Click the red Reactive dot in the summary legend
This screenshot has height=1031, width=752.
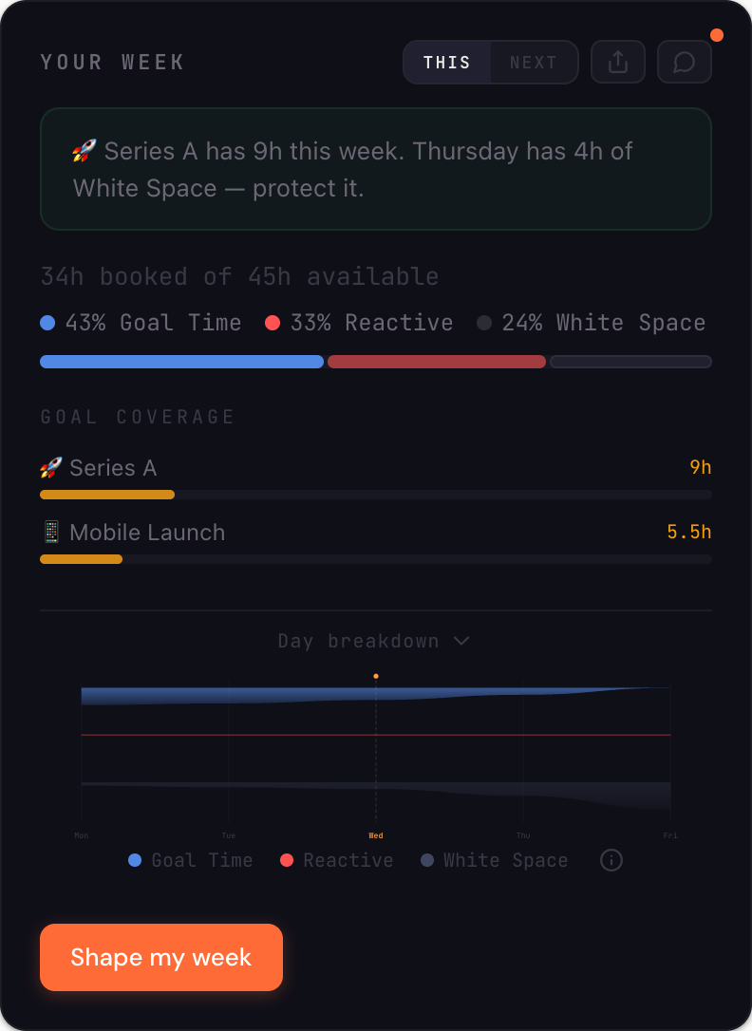click(x=273, y=323)
